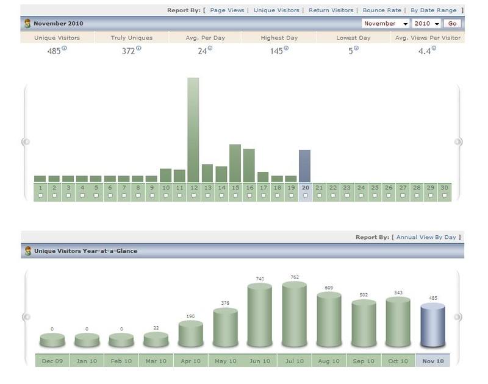The height and width of the screenshot is (384, 488).
Task: Click the comment icon under day 12
Action: click(194, 196)
